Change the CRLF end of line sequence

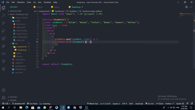point(131,104)
